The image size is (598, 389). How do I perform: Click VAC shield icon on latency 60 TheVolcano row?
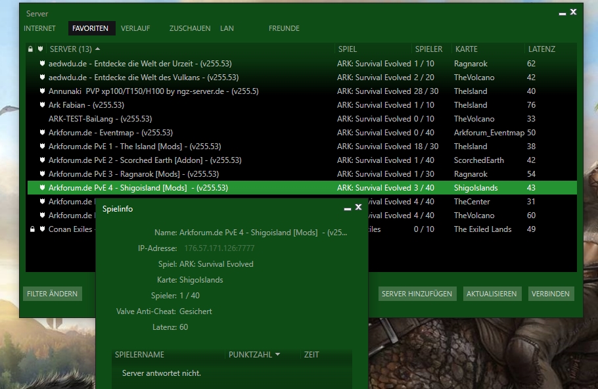pos(42,215)
